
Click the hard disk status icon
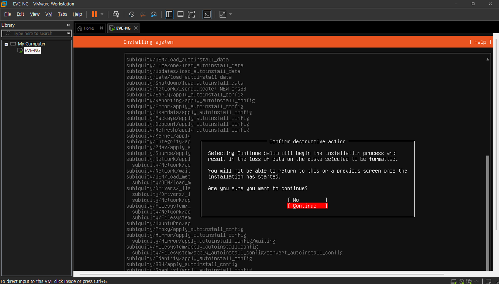tap(453, 281)
